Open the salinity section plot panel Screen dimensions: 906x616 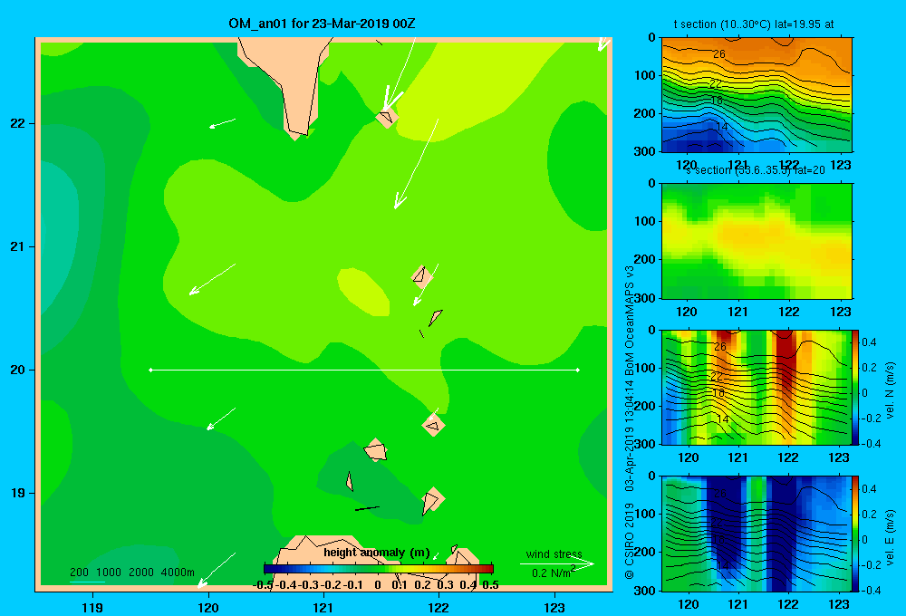click(757, 241)
